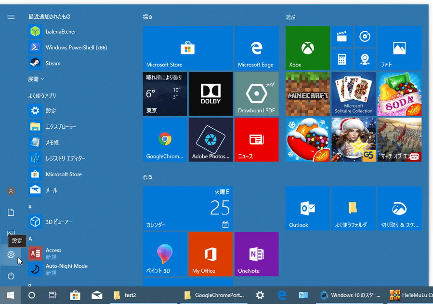
Task: Switch to GoogleChromePort... taskbar window
Action: [214, 295]
